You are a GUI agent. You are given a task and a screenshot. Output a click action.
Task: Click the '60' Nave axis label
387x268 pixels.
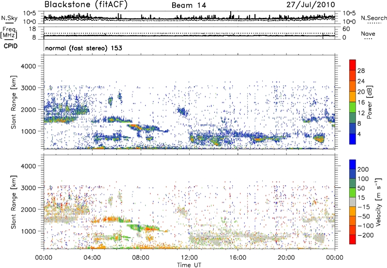346,29
